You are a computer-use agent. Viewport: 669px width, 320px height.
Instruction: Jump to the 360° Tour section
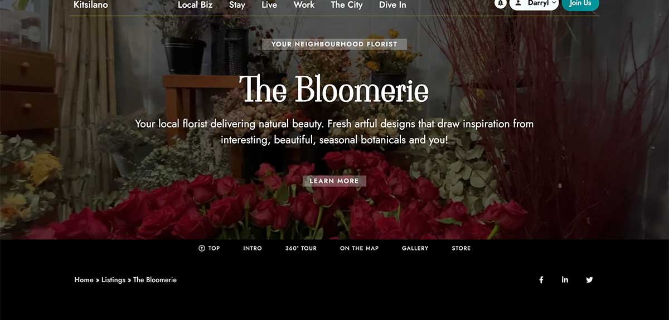(x=301, y=248)
